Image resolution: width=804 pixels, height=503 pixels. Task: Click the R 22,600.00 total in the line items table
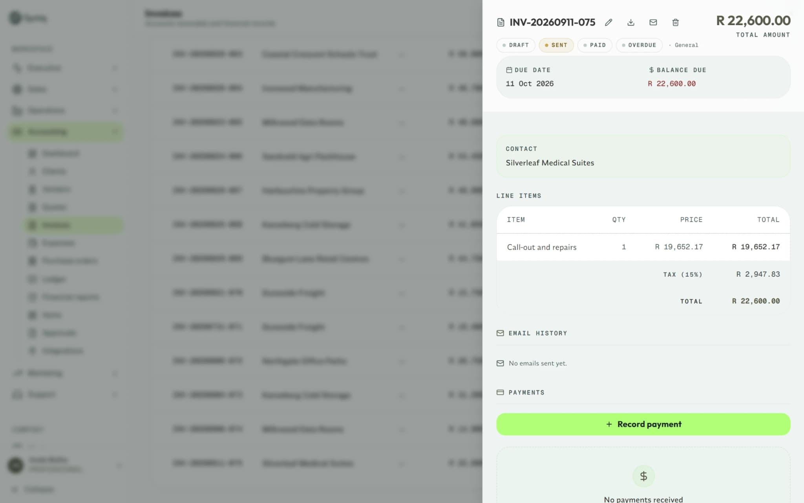click(756, 301)
